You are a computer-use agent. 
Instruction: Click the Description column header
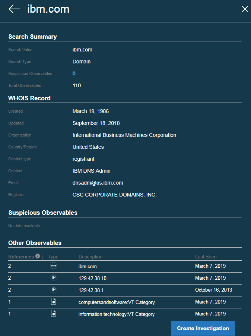point(90,257)
